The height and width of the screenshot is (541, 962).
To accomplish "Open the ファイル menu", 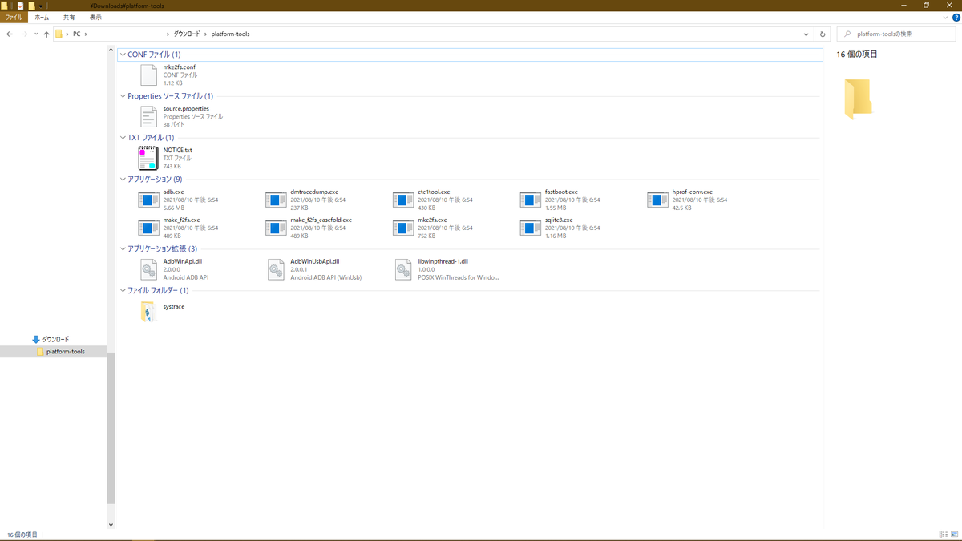I will [14, 16].
